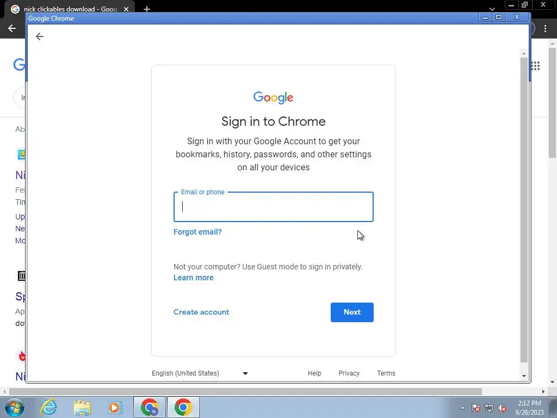Open Windows Media Player from taskbar
Viewport: 557px width, 418px height.
point(115,407)
